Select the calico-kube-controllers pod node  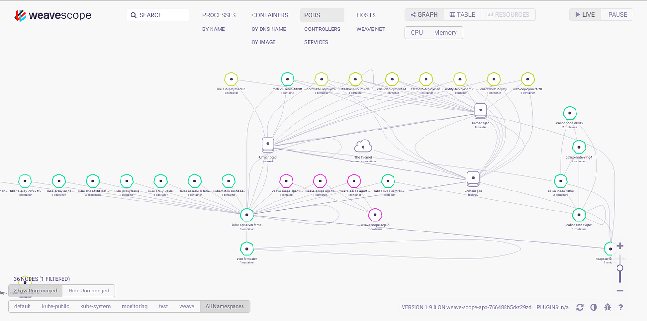[x=388, y=181]
